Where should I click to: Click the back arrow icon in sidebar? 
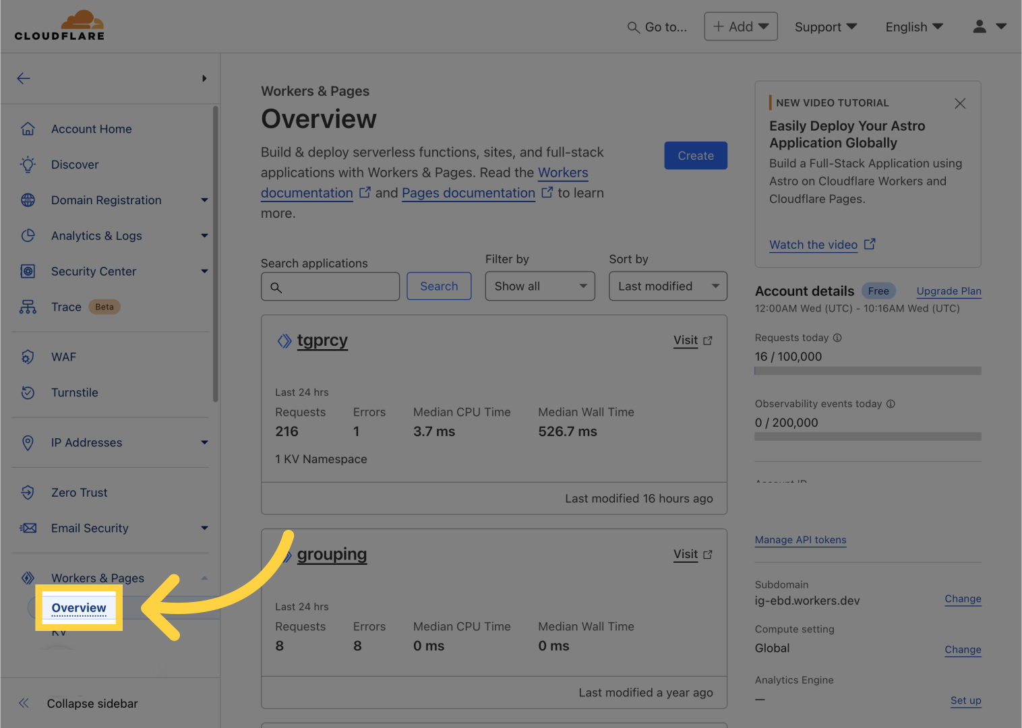point(24,78)
